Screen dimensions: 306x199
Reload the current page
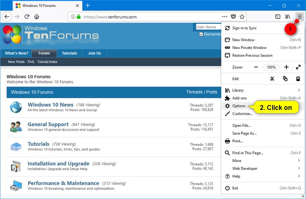click(x=27, y=17)
